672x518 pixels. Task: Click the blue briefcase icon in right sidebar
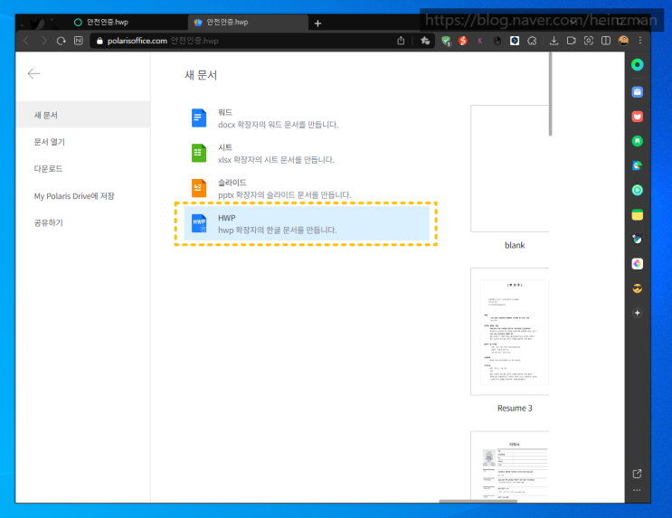coord(638,91)
